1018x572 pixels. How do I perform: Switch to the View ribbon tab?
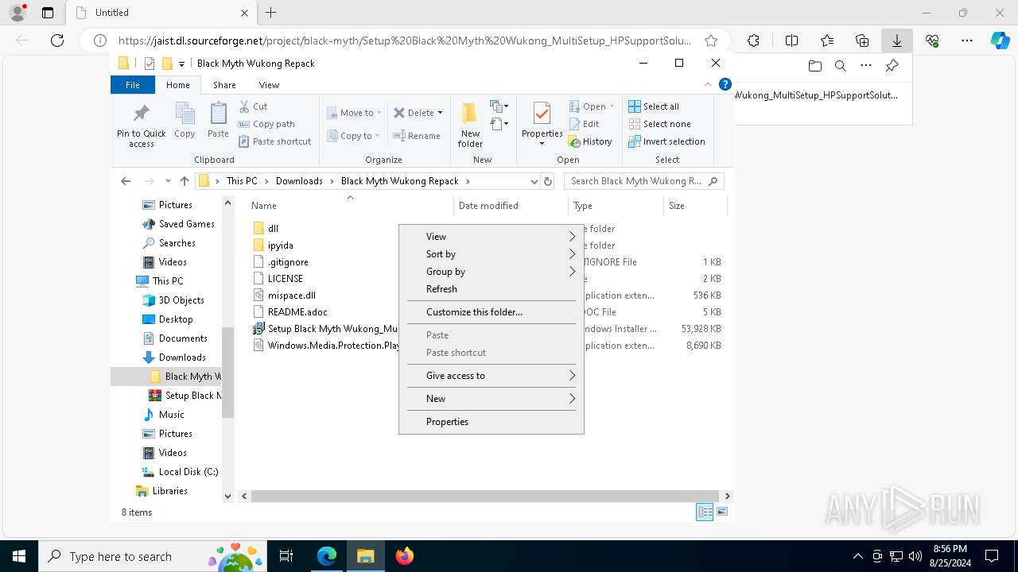(x=269, y=85)
